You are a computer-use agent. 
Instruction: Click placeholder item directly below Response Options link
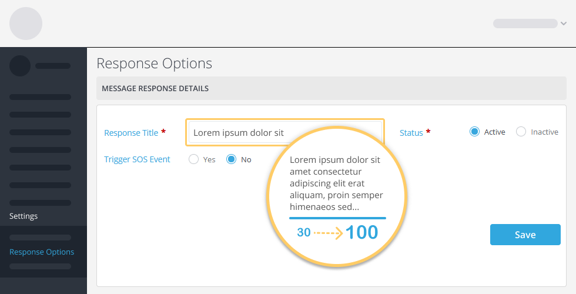coord(40,266)
